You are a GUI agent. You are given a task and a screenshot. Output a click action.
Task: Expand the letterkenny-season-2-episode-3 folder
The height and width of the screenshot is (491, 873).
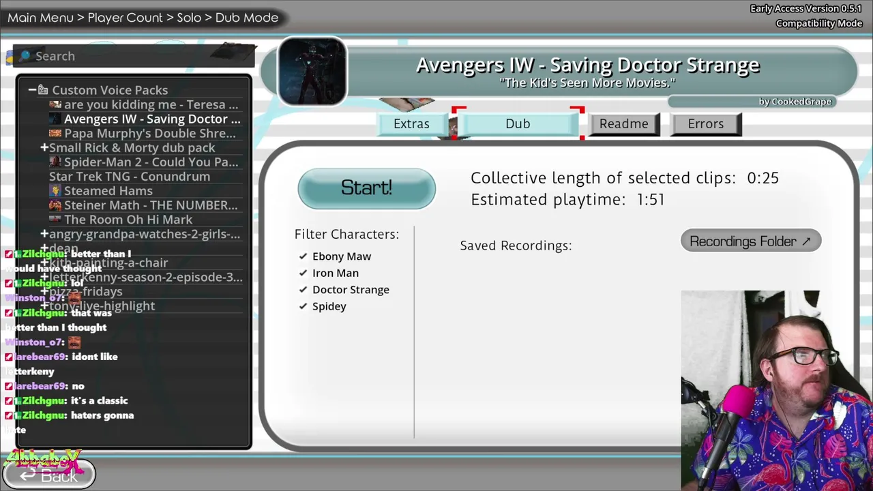click(x=44, y=277)
